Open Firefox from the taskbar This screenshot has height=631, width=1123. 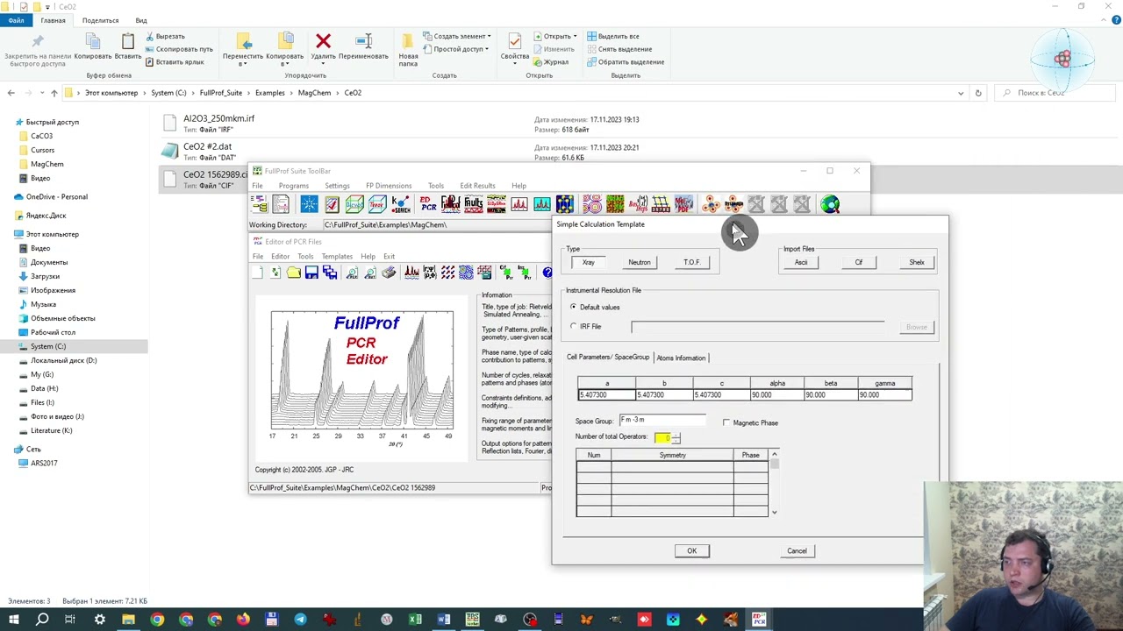click(243, 620)
